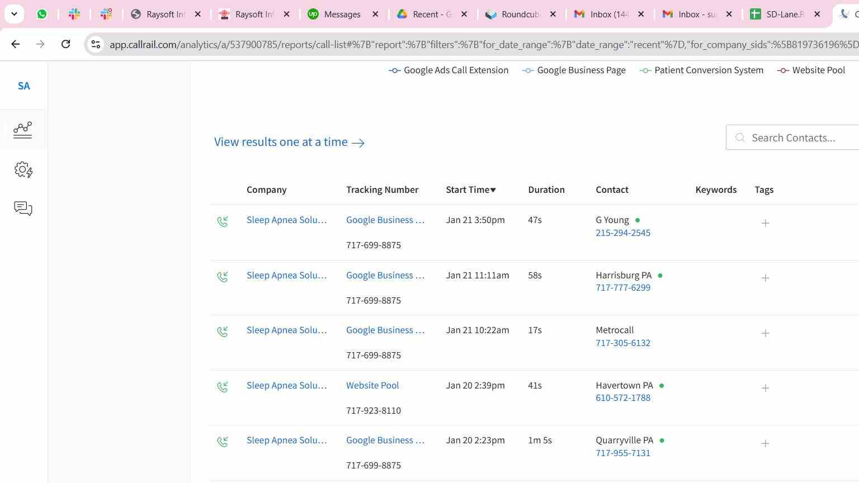Open contact number 717-777-6299

[623, 288]
